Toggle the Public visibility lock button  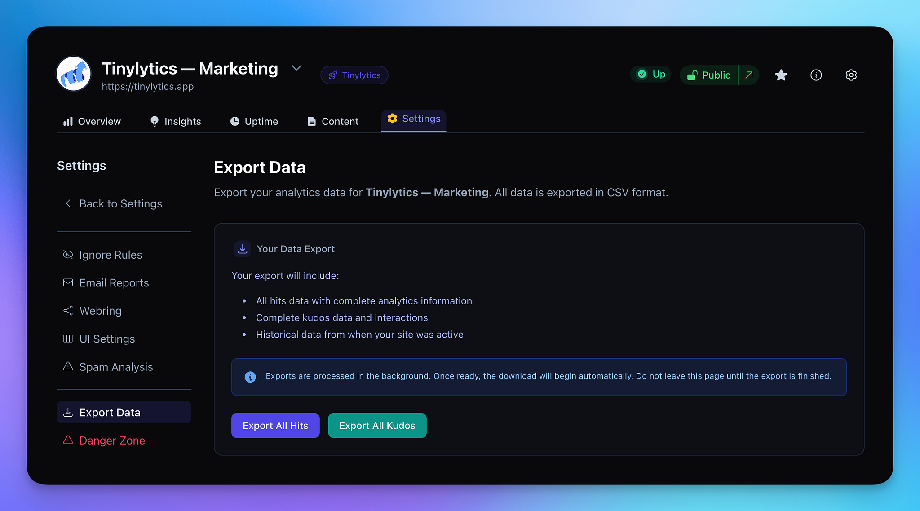709,75
